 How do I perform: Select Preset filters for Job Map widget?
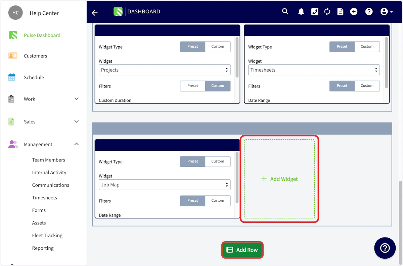point(193,201)
